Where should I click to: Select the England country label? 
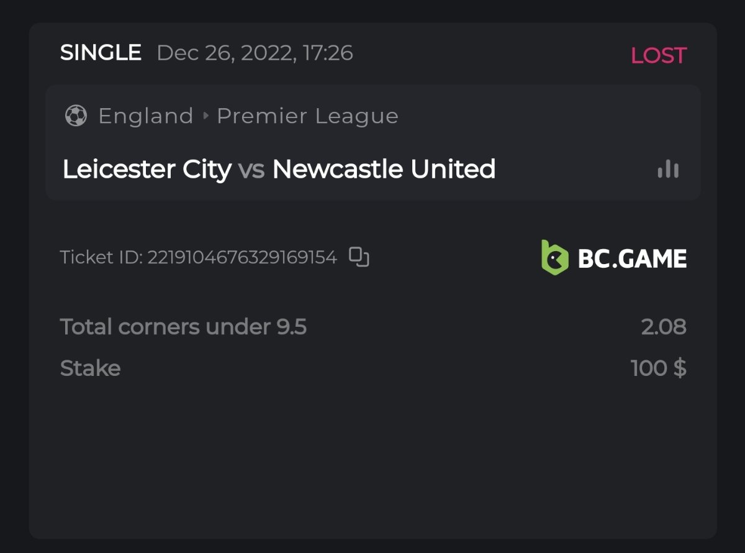point(146,116)
